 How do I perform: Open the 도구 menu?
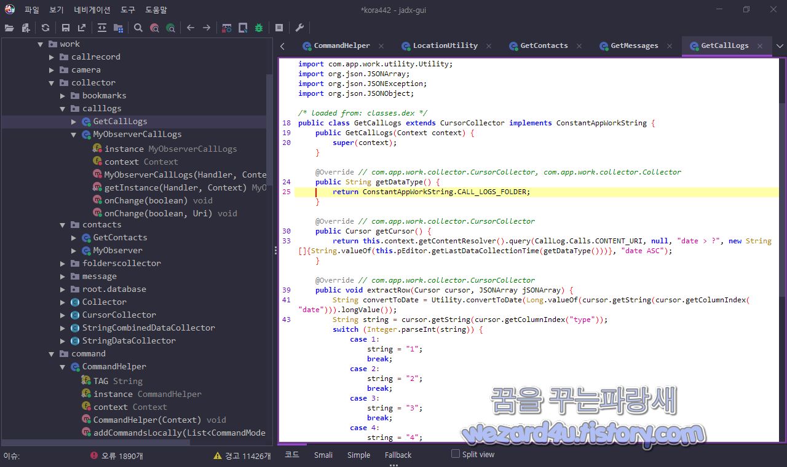tap(128, 10)
